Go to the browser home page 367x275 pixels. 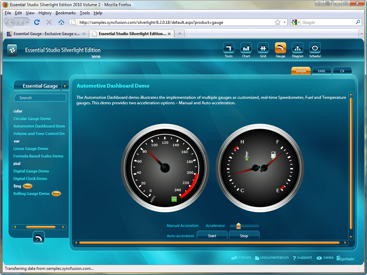[x=61, y=22]
